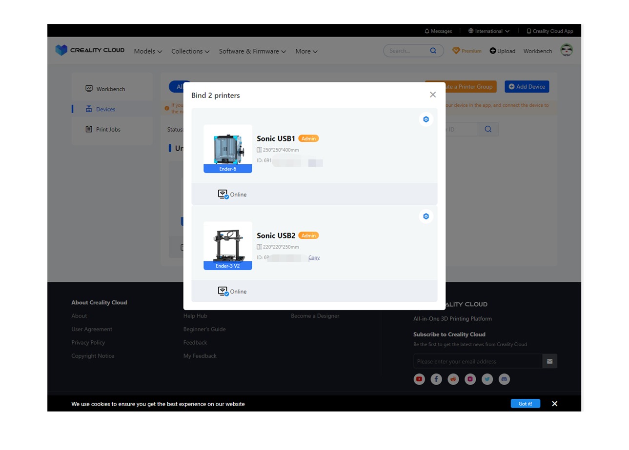
Task: Click the search magnifier icon in header
Action: pyautogui.click(x=433, y=51)
